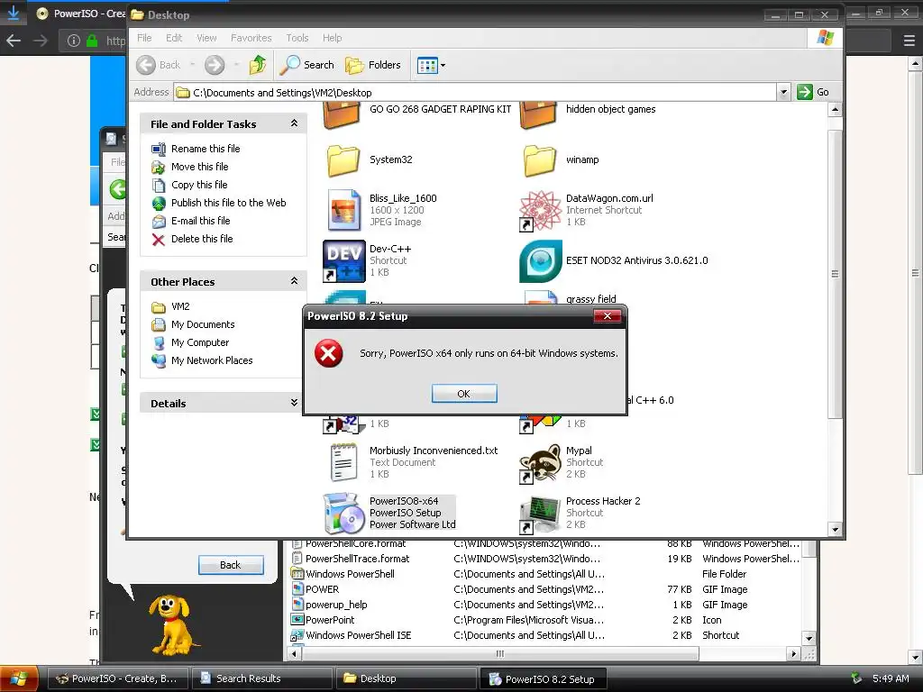
Task: Select the Process Hacker 2 shortcut icon
Action: [x=540, y=514]
